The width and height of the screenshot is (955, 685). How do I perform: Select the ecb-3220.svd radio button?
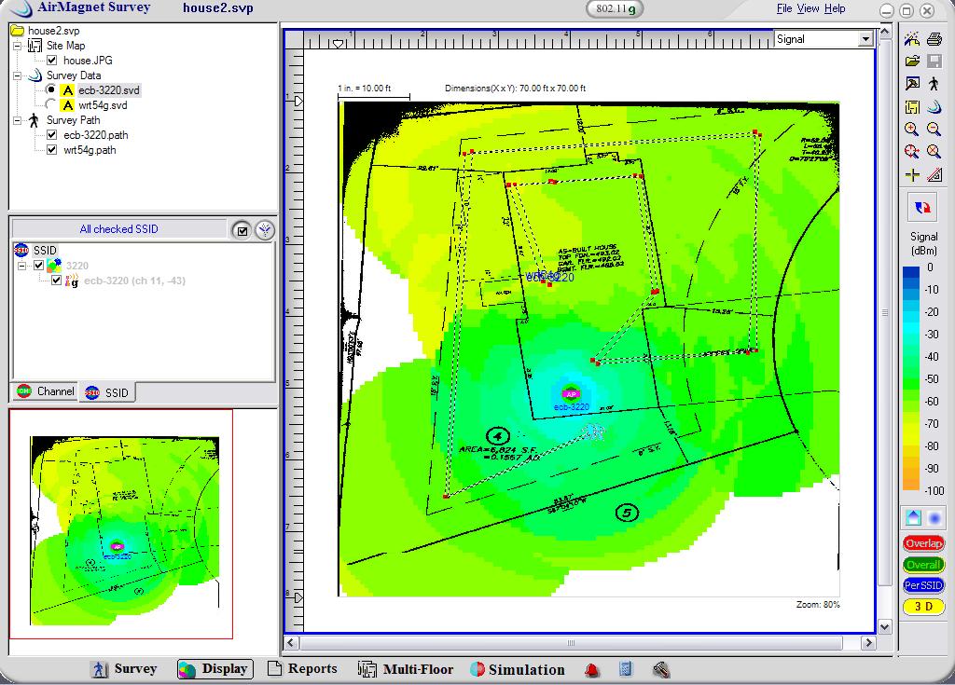[51, 89]
